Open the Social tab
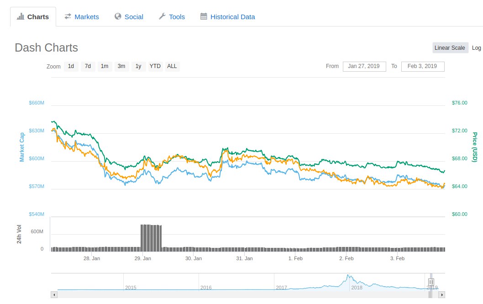This screenshot has width=483, height=304. pyautogui.click(x=129, y=17)
